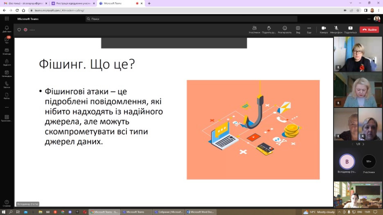Click the shield icon in meeting bar
383x215 pixels.
[19, 29]
